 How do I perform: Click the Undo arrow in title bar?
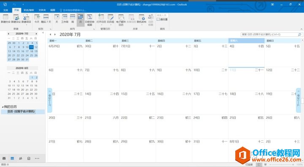pyautogui.click(x=14, y=4)
